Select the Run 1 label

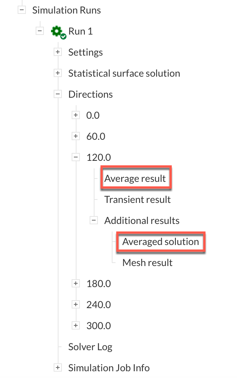click(80, 31)
